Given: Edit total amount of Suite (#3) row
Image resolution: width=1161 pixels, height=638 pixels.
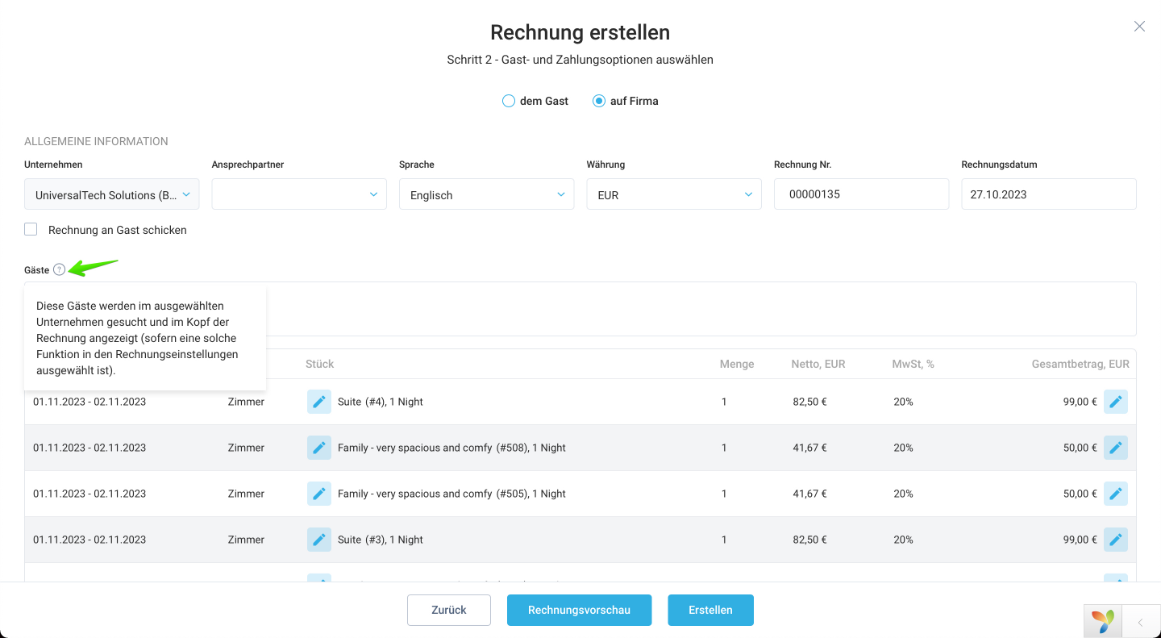Looking at the screenshot, I should click(1116, 540).
